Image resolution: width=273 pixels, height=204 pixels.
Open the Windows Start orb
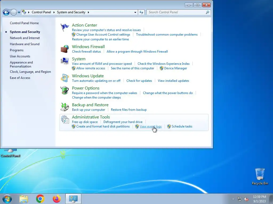point(7,199)
